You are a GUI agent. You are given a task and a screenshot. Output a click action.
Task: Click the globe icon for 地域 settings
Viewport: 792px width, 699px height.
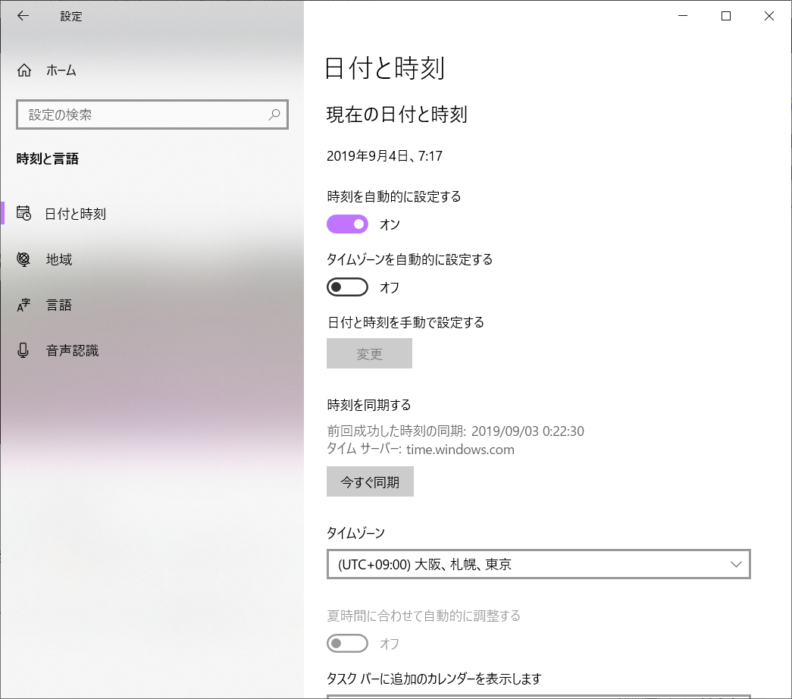click(23, 259)
